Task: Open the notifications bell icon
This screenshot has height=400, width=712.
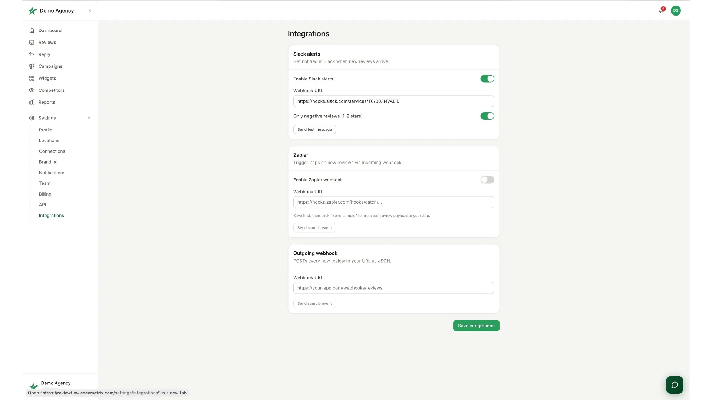Action: [661, 11]
